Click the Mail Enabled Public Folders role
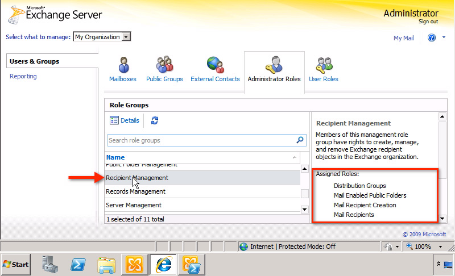Viewport: 455px width, 276px height. click(x=370, y=195)
